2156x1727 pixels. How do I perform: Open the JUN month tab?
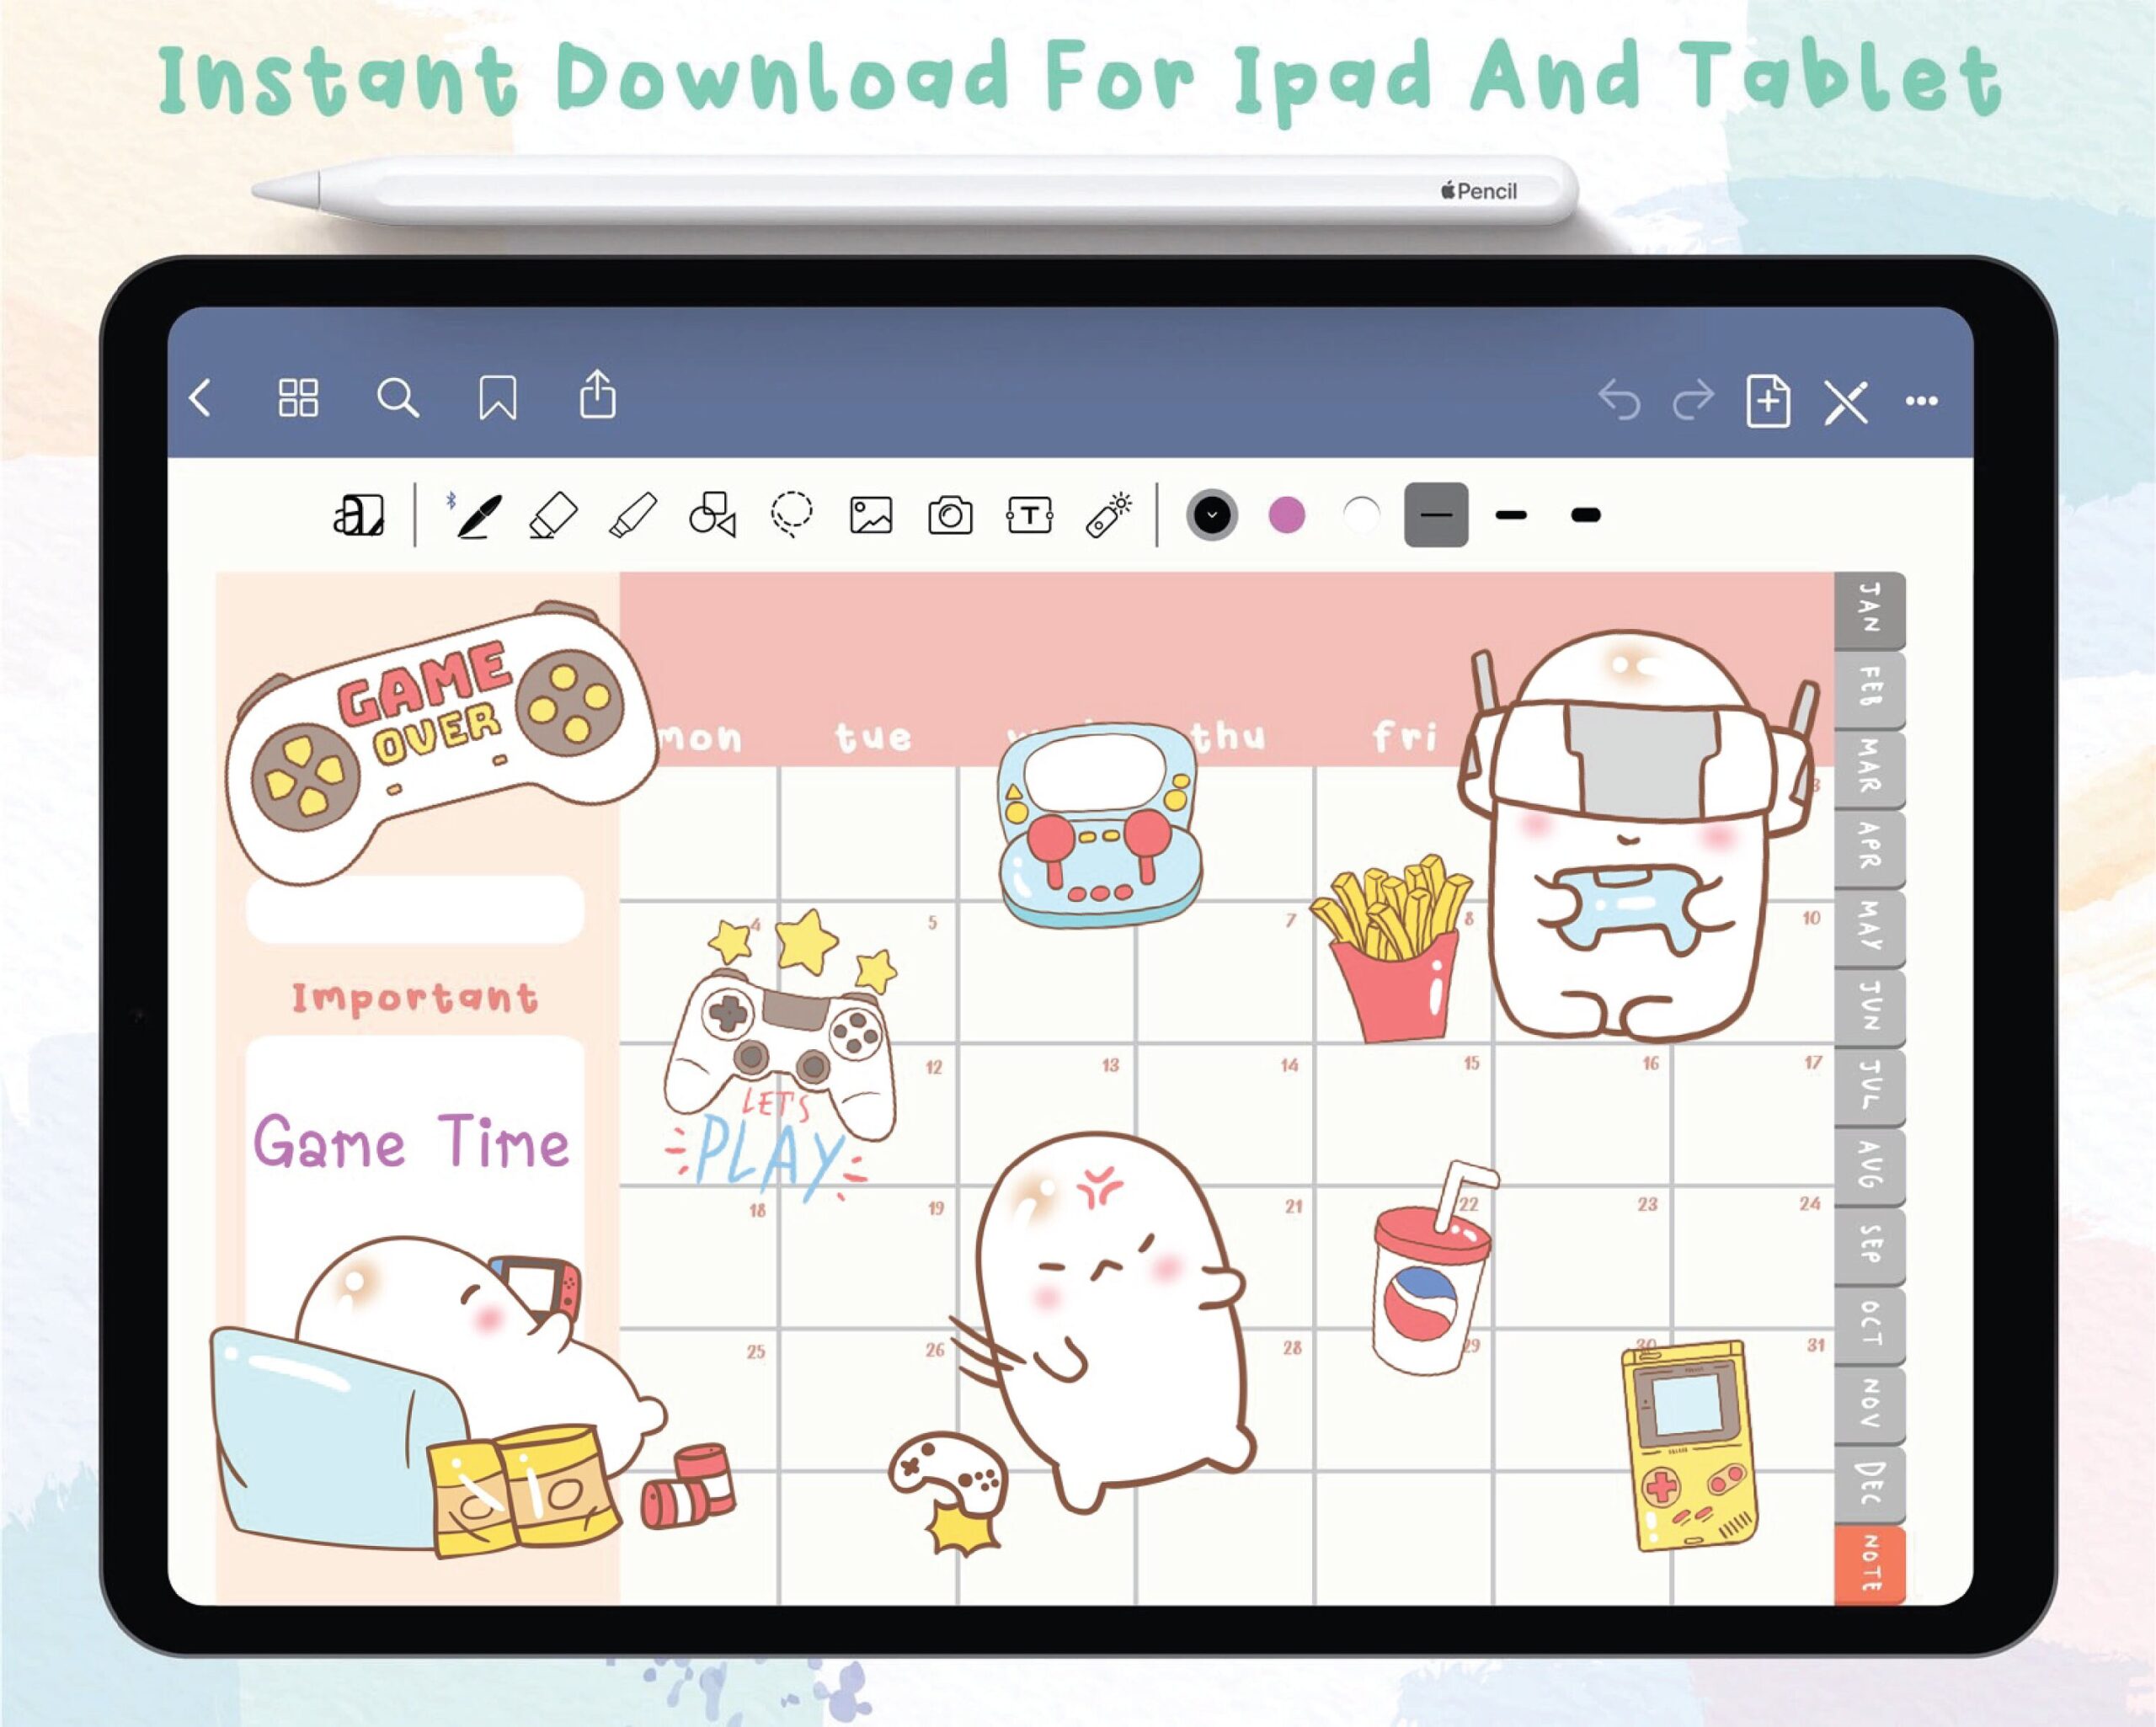pyautogui.click(x=1869, y=1007)
